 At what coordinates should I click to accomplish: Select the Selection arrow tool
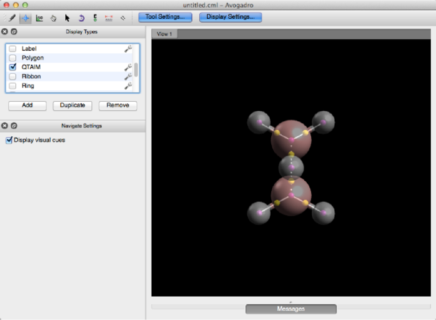click(x=67, y=18)
